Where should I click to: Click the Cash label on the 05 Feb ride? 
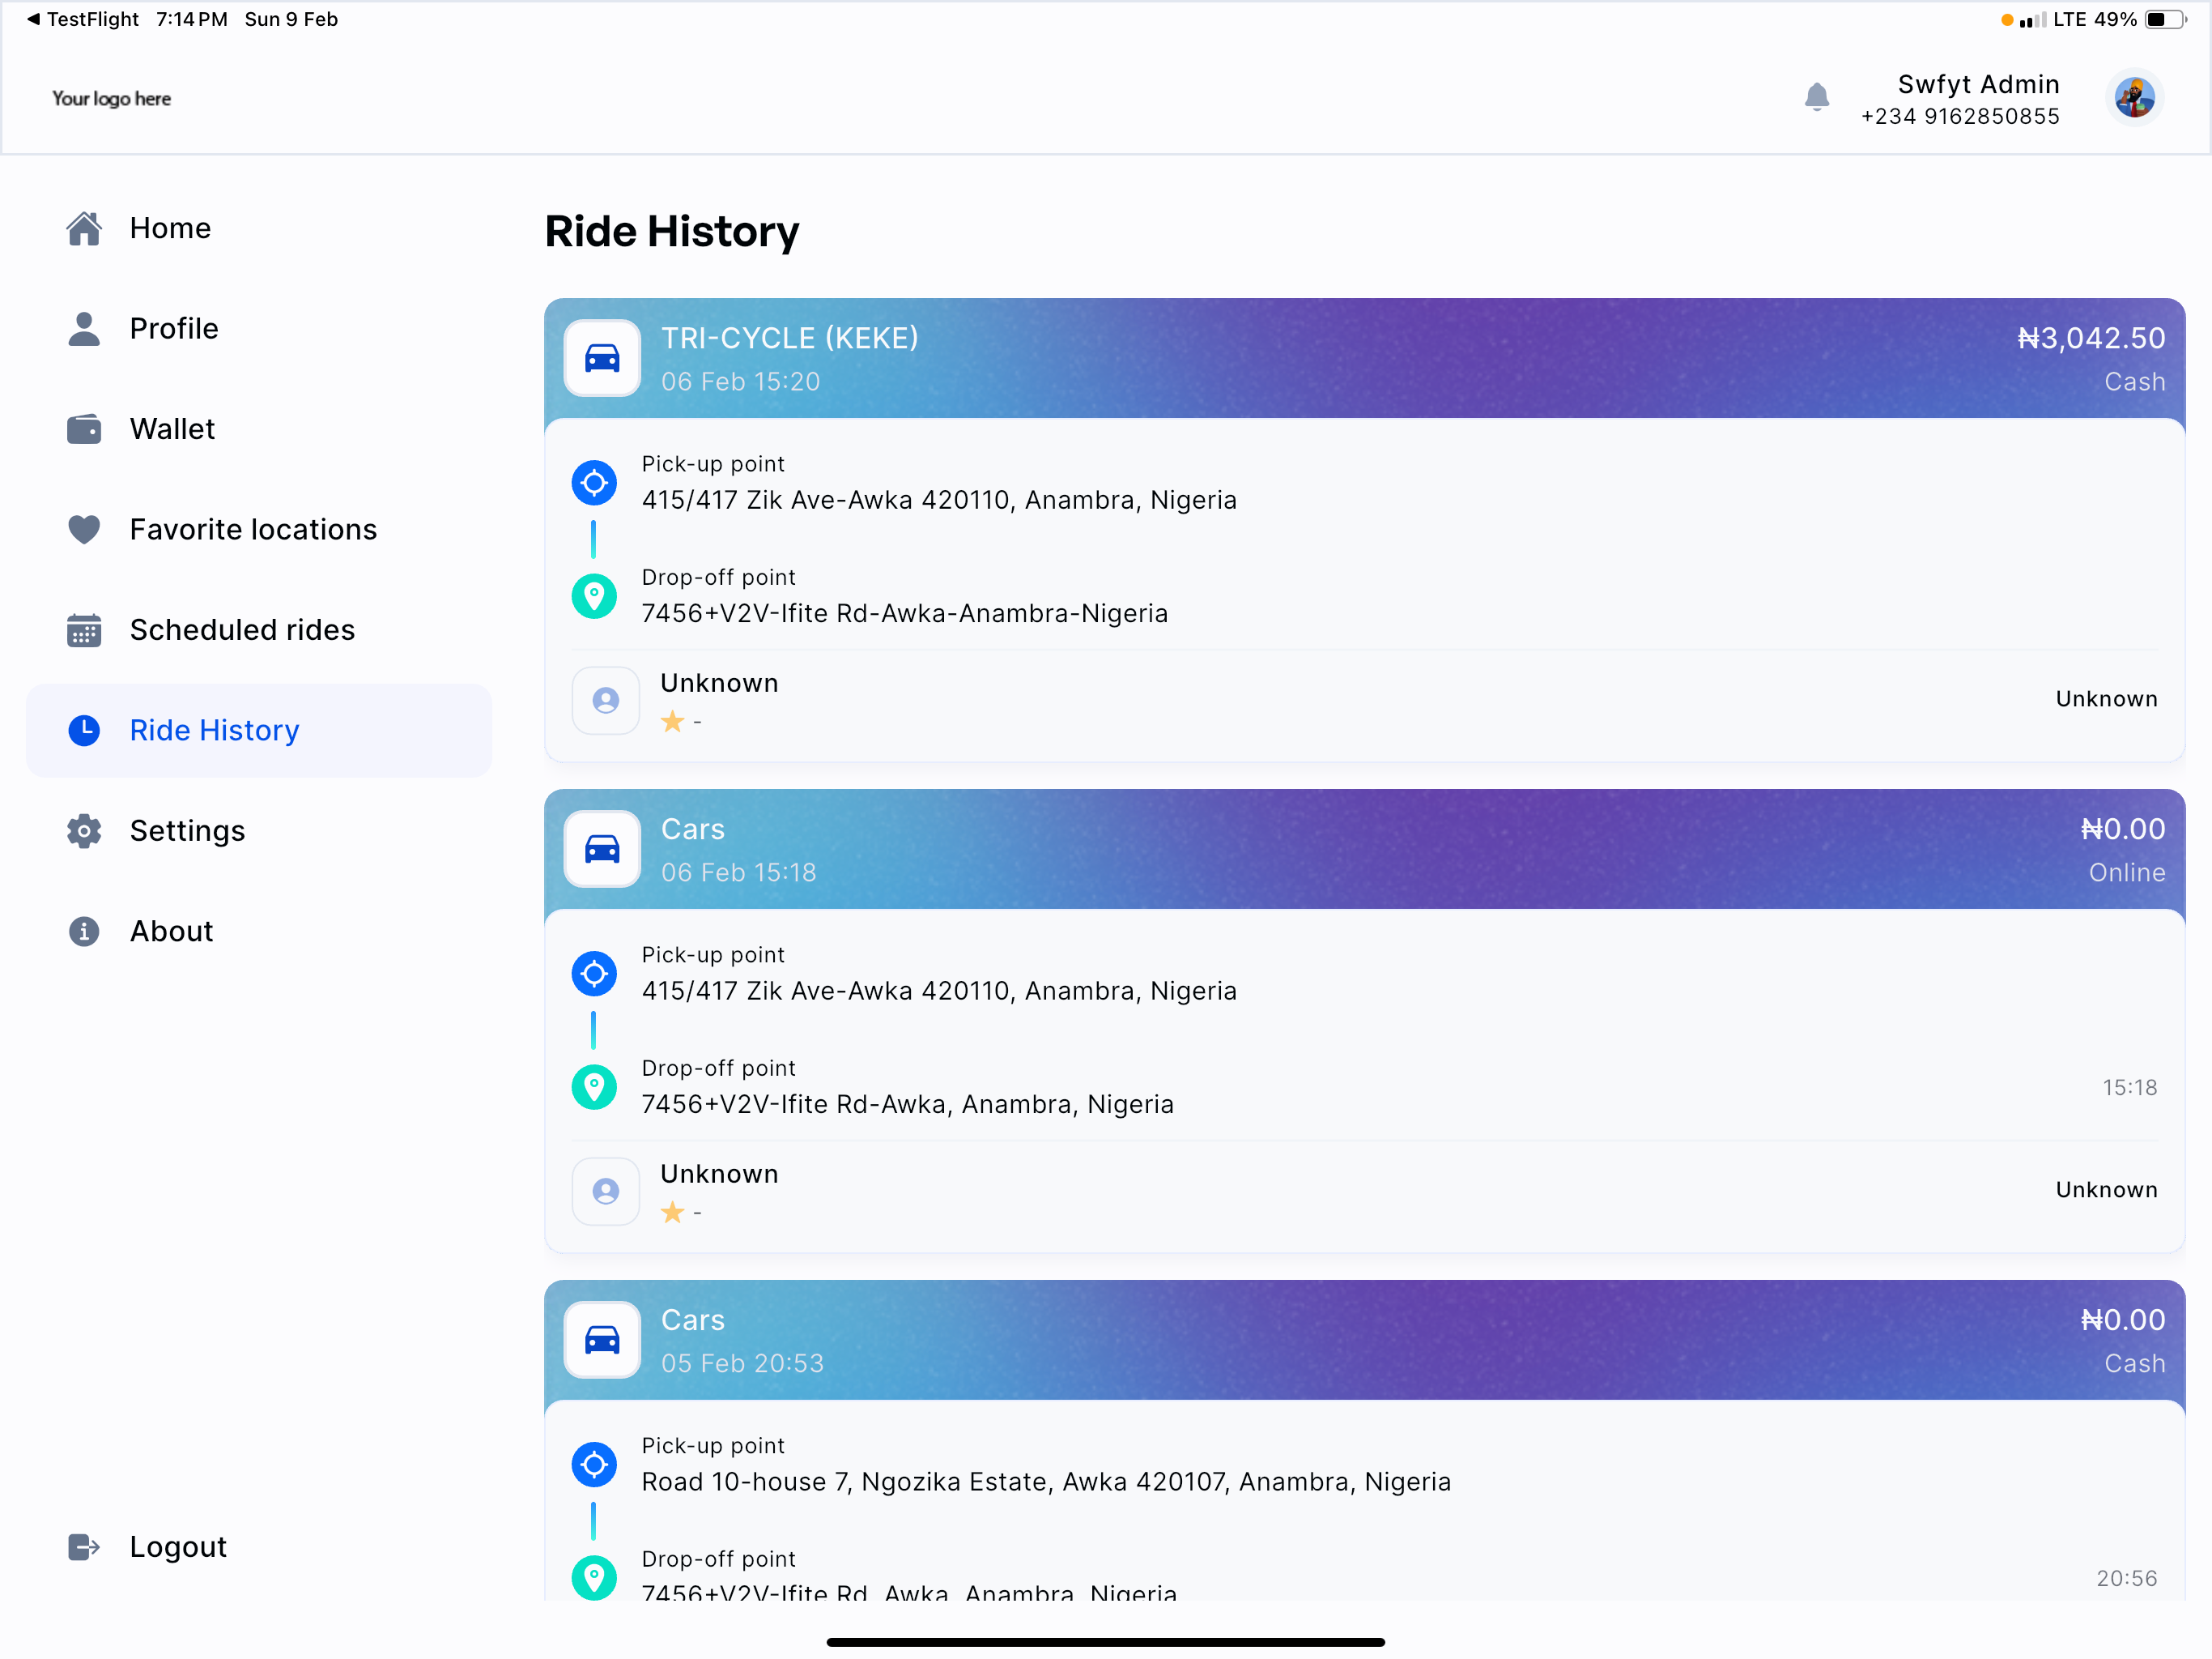tap(2135, 1364)
